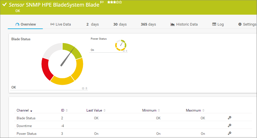The width and height of the screenshot is (257, 138).
Task: Pin the small Power Status gauge
Action: coord(126,51)
